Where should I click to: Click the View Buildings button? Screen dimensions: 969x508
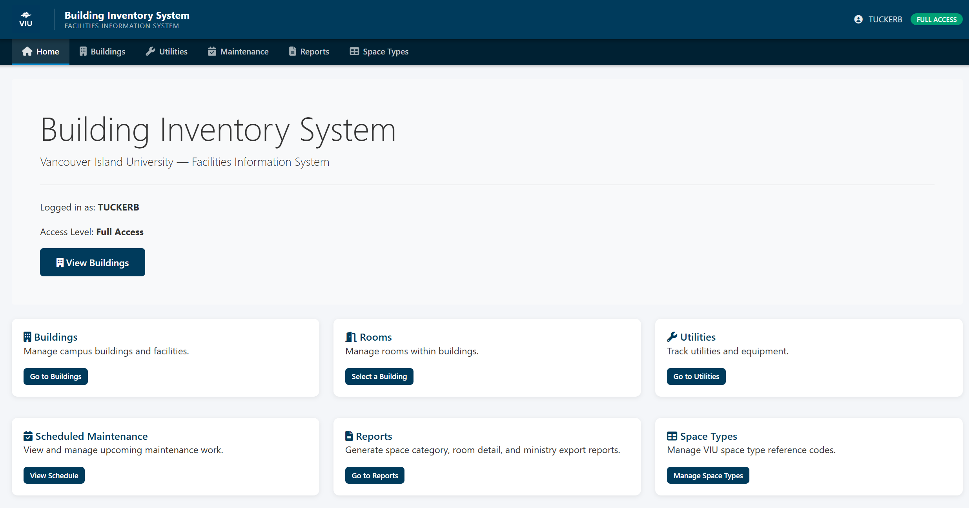pyautogui.click(x=92, y=262)
